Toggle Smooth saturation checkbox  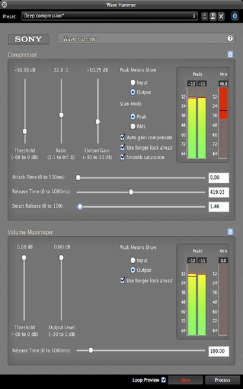tap(122, 157)
